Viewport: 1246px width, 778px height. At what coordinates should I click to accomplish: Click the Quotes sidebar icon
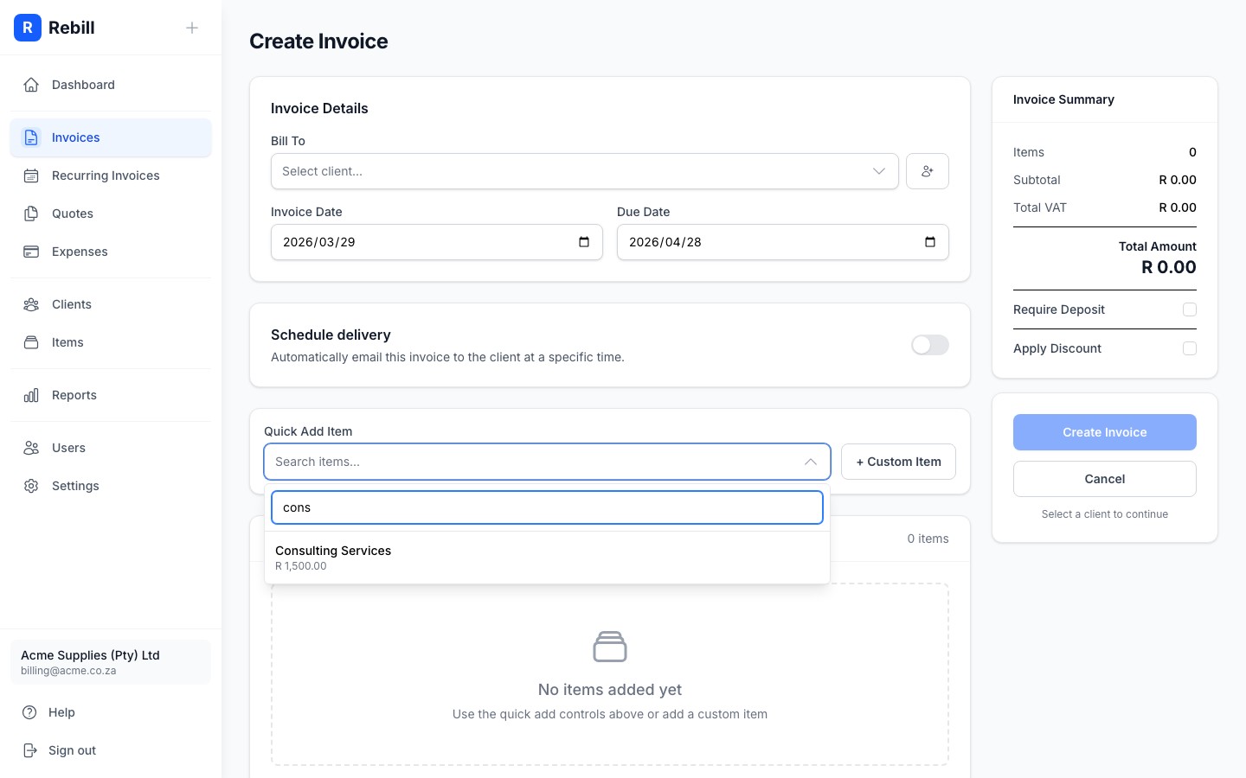(x=31, y=214)
